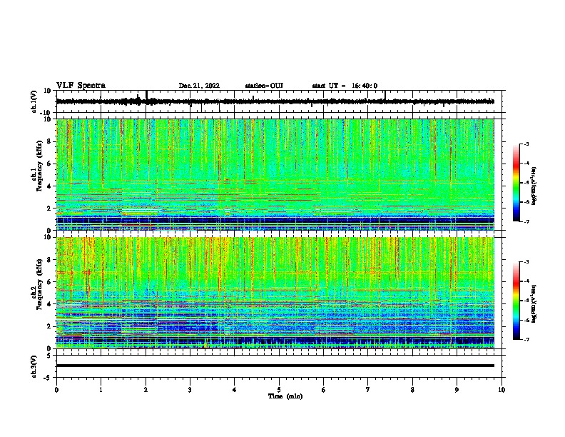Click the time axis tick label '6'

pyautogui.click(x=324, y=390)
